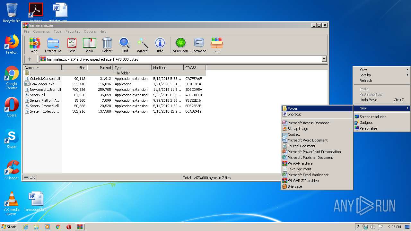Screen dimensions: 411x231
Task: Click the Delete toolbar icon
Action: point(107,45)
